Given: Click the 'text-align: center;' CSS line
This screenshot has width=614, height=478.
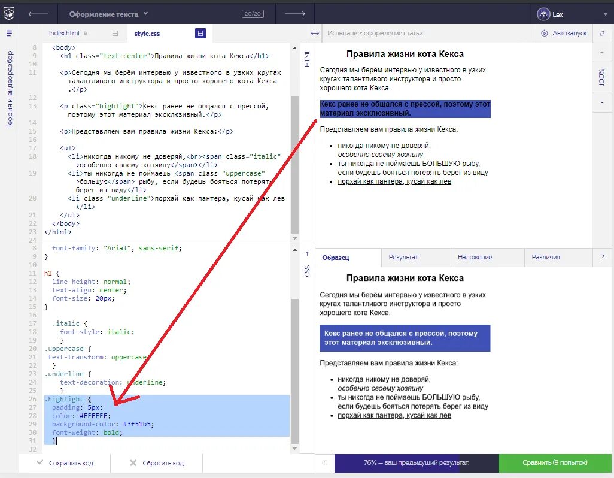Looking at the screenshot, I should [x=89, y=290].
